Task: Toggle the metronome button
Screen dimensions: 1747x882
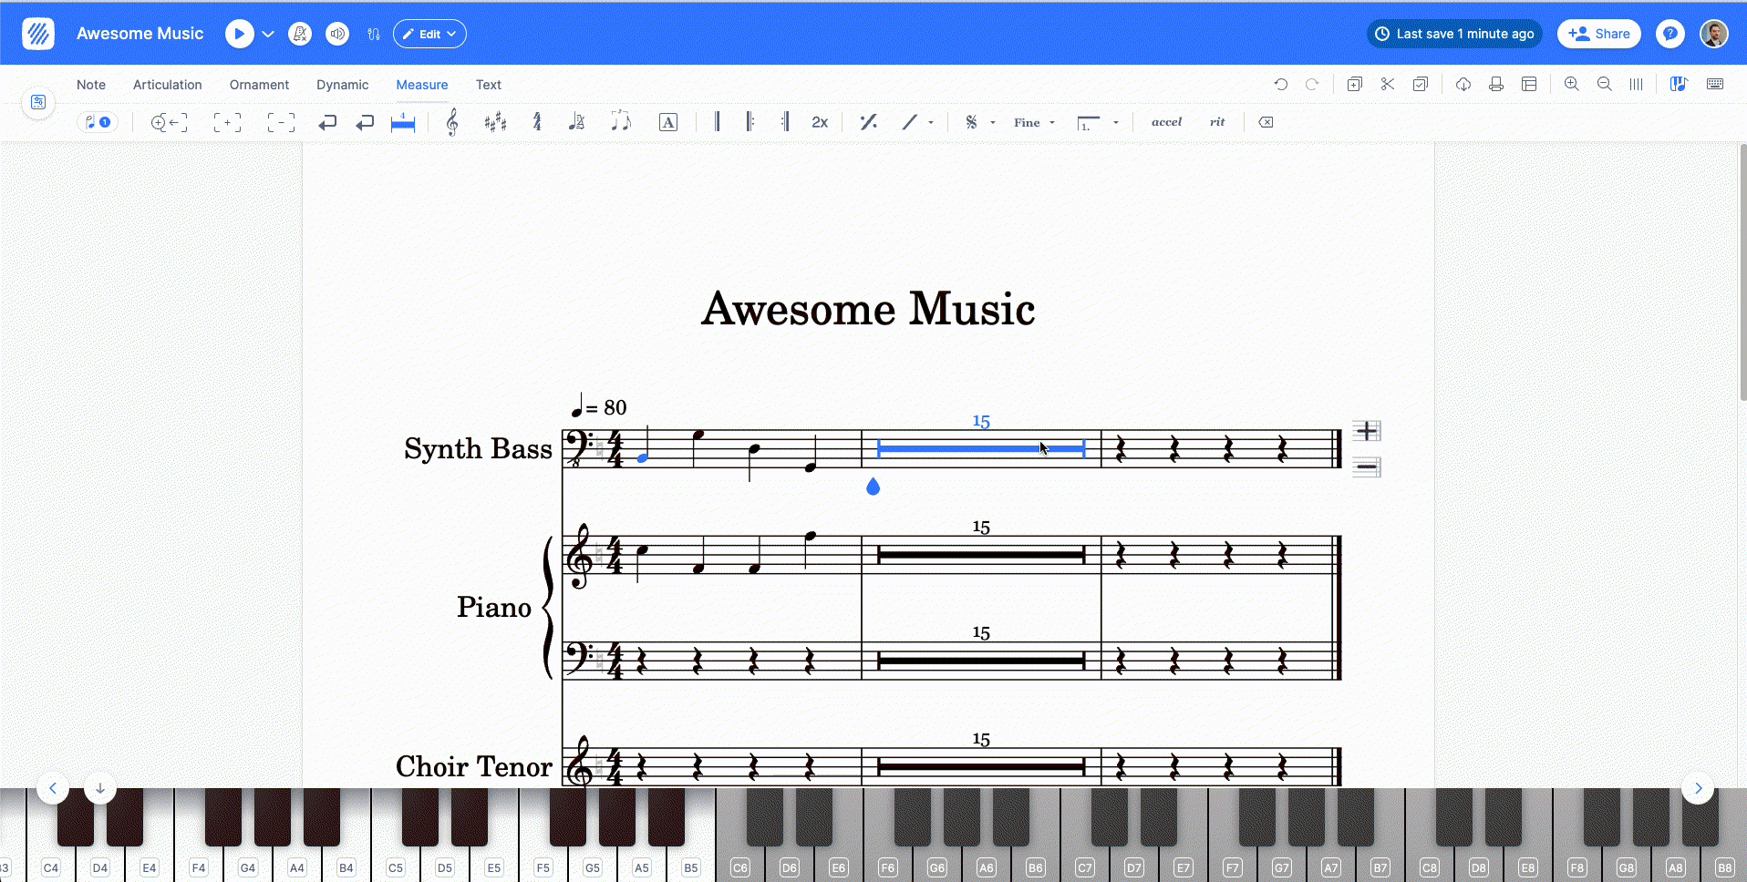Action: tap(300, 34)
